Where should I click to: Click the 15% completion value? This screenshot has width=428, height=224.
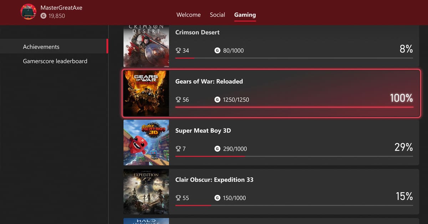click(404, 196)
